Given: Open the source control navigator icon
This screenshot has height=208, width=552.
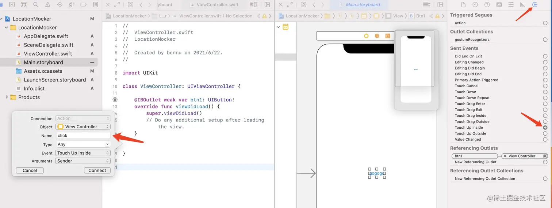Looking at the screenshot, I should [x=12, y=5].
